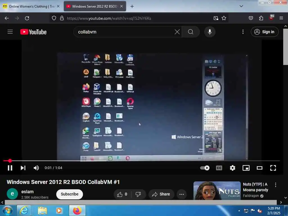Viewport: 288px width, 216px height.
Task: Mute the video volume
Action: click(x=36, y=168)
